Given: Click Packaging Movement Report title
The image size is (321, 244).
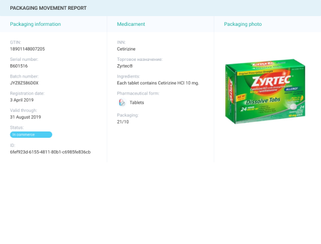Looking at the screenshot, I should click(x=48, y=8).
